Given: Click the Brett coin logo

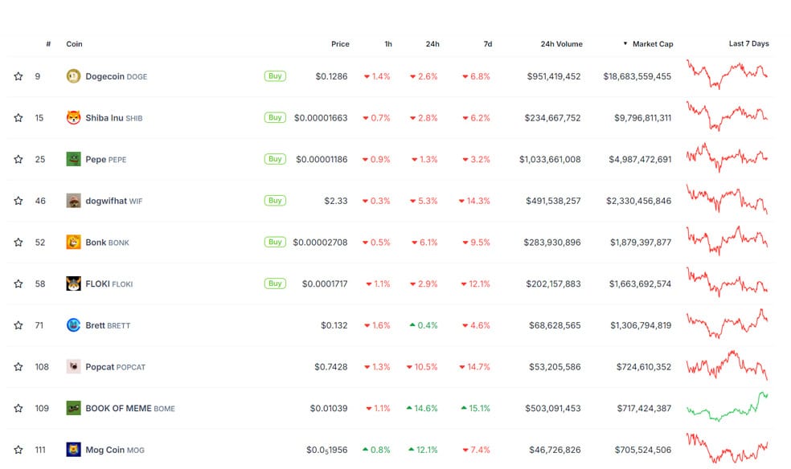Looking at the screenshot, I should [x=74, y=325].
